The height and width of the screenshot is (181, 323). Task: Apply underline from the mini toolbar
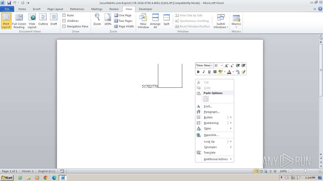[x=209, y=72]
